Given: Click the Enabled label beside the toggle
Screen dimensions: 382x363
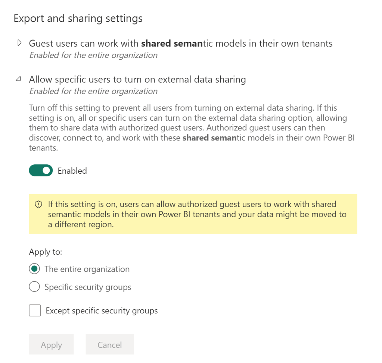Looking at the screenshot, I should 72,171.
